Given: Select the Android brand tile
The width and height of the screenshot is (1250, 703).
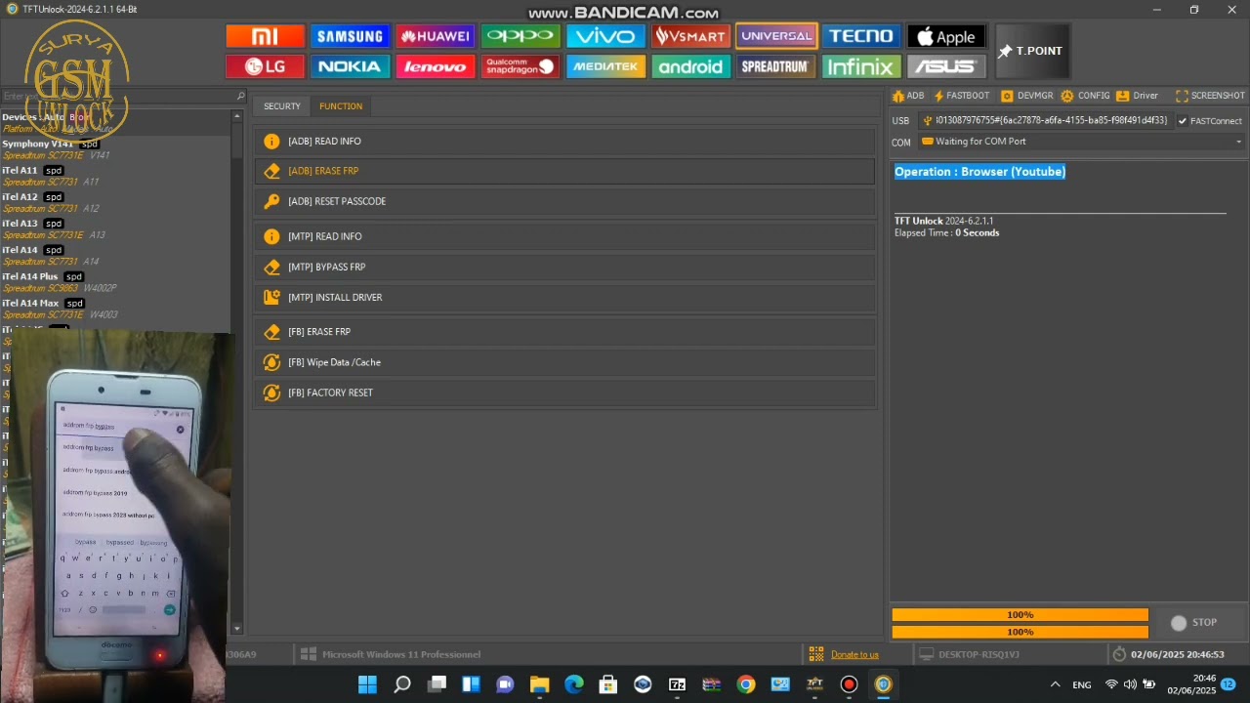Looking at the screenshot, I should click(690, 66).
